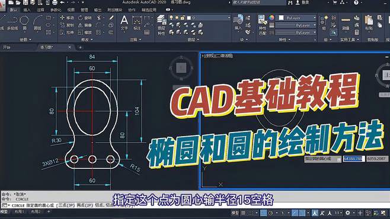The height and width of the screenshot is (219, 390).
Task: Toggle the layer lock icon in layer dropdown
Action: click(183, 18)
